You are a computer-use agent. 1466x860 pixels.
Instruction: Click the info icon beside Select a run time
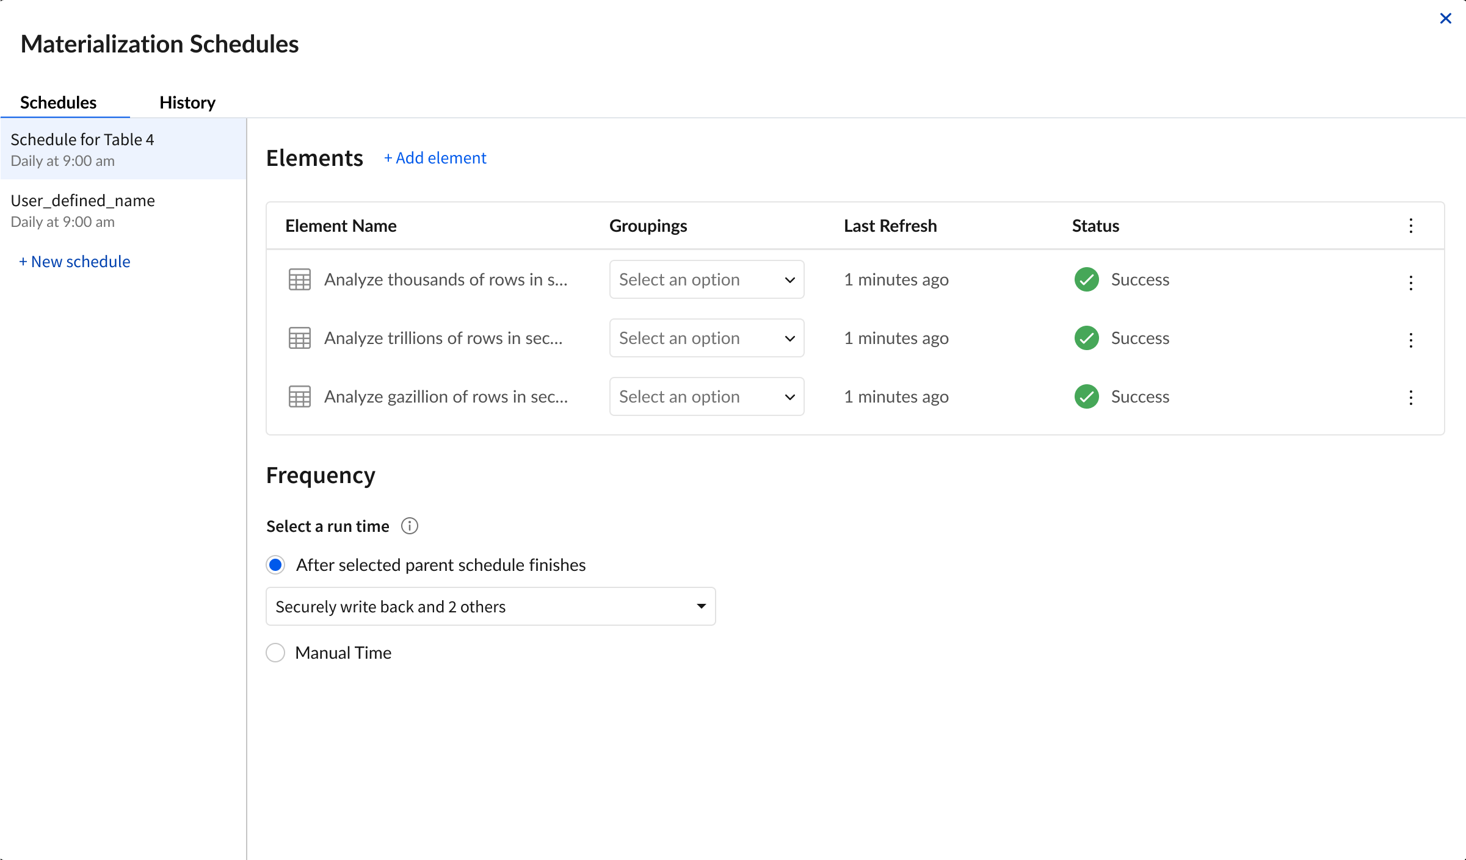coord(409,526)
